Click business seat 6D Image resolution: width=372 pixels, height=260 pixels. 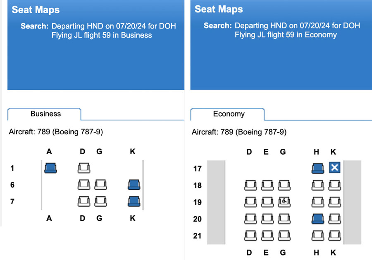[84, 185]
